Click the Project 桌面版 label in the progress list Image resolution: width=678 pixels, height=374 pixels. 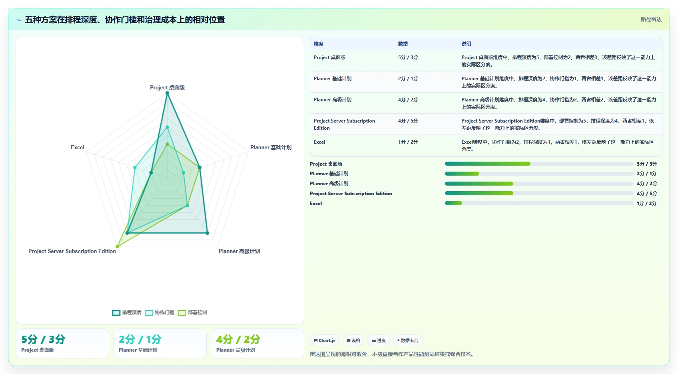click(x=326, y=164)
